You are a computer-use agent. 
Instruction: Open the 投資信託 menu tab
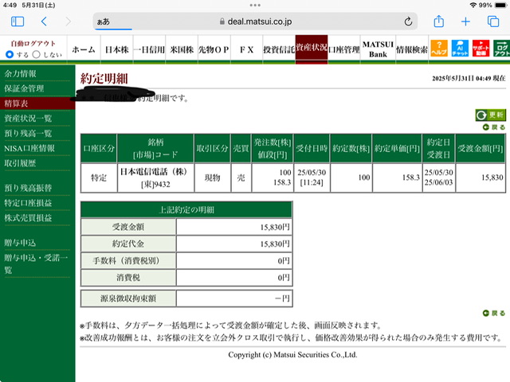[279, 49]
